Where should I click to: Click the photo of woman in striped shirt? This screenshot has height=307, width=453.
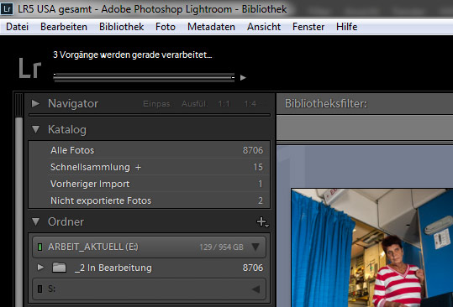(372, 248)
